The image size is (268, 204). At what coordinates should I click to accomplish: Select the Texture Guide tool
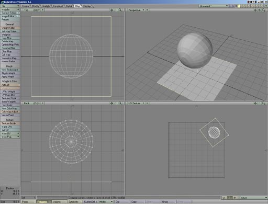tap(10, 123)
